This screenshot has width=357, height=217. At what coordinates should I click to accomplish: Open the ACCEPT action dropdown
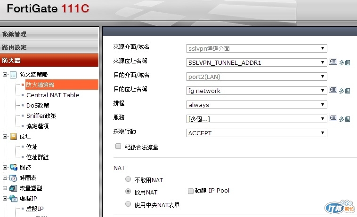point(257,133)
